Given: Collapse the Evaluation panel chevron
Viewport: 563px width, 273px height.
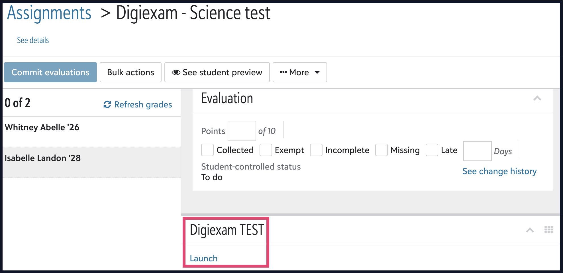Looking at the screenshot, I should click(x=537, y=98).
